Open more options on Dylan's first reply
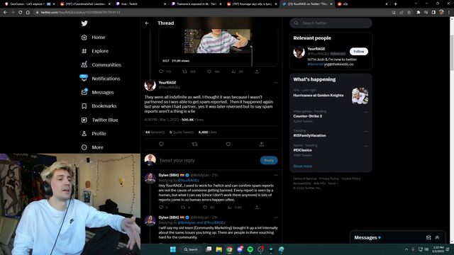The width and height of the screenshot is (454, 255). click(x=276, y=175)
